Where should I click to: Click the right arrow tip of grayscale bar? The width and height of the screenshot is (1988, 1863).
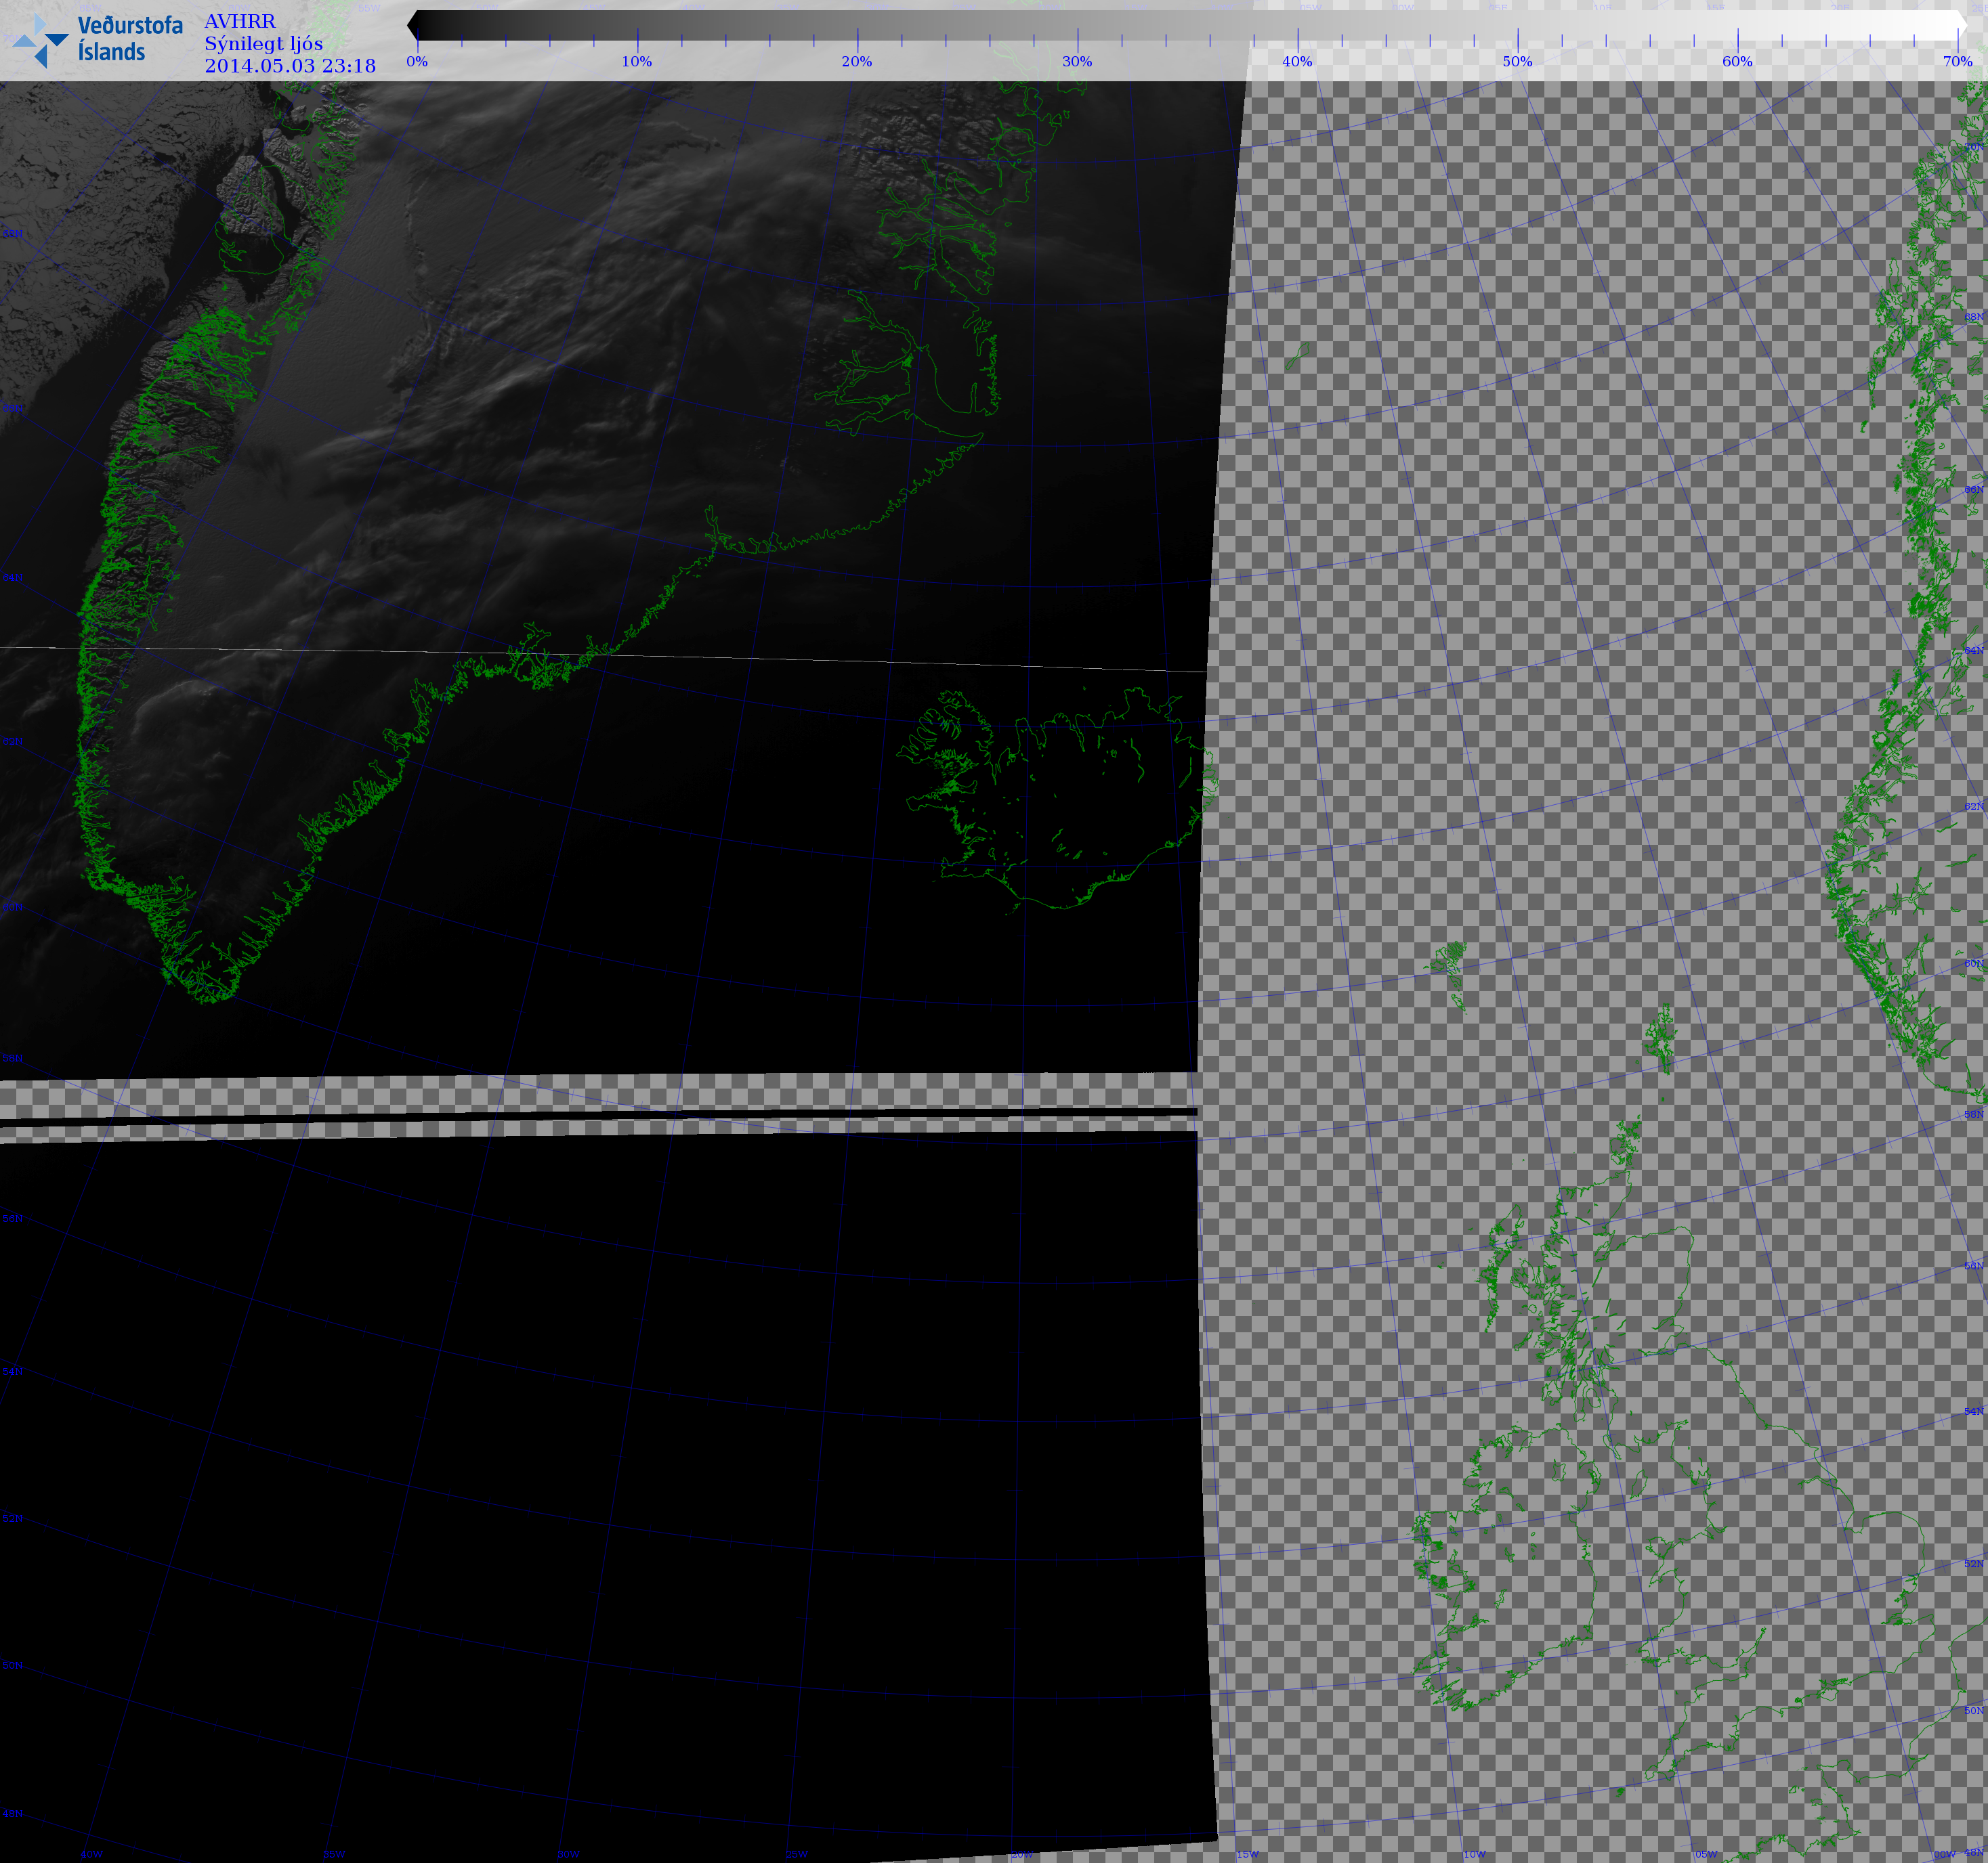pyautogui.click(x=1963, y=25)
